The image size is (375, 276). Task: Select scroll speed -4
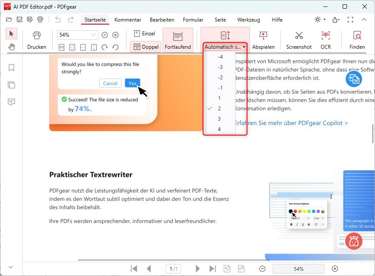220,56
